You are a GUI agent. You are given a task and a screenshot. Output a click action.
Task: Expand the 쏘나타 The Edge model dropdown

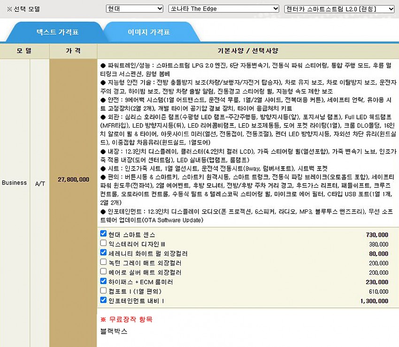point(223,9)
